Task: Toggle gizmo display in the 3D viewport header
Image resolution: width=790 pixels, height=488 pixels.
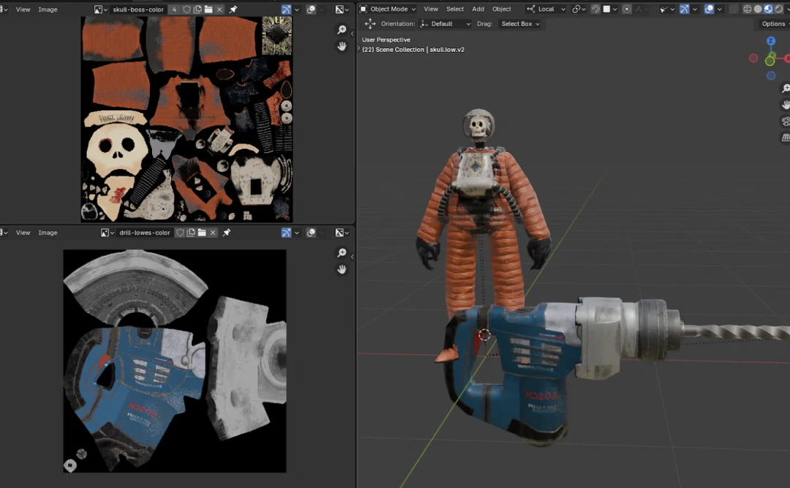Action: [685, 10]
